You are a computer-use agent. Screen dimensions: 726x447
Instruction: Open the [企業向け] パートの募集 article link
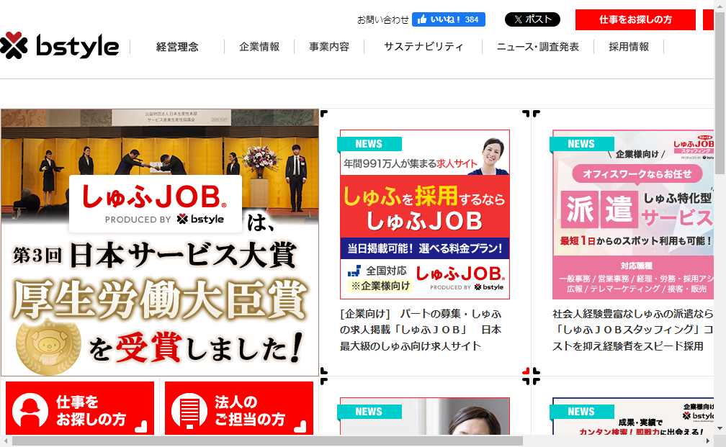click(x=421, y=330)
